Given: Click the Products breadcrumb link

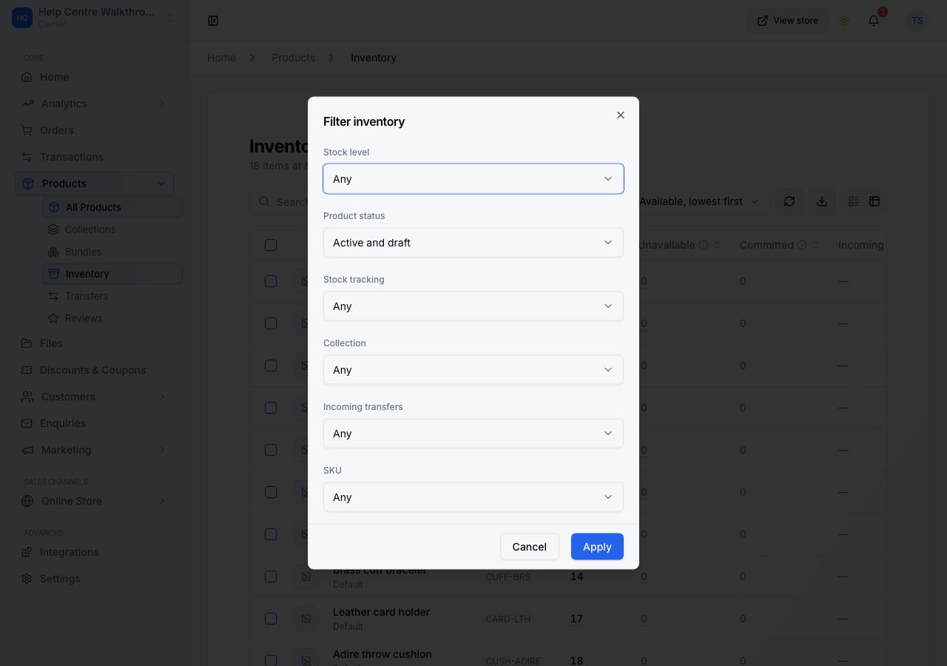Looking at the screenshot, I should [x=293, y=58].
